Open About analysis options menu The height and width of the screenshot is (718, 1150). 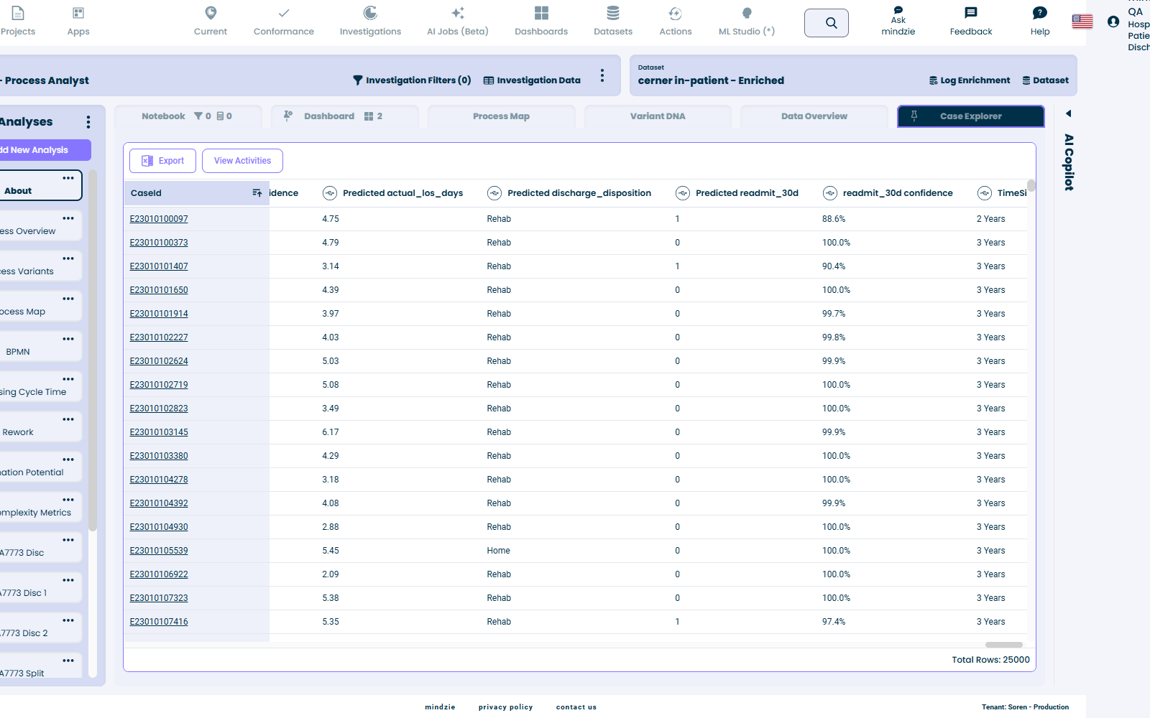click(68, 178)
